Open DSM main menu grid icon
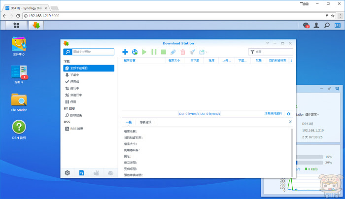345x199 pixels. 16,25
